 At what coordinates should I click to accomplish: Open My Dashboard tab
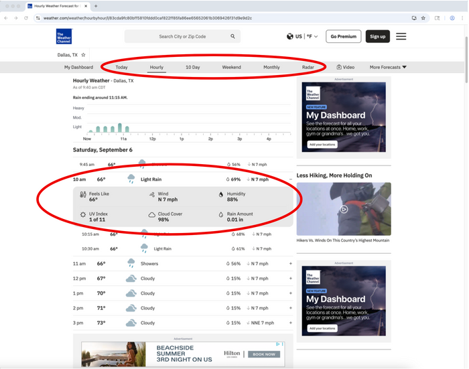78,67
